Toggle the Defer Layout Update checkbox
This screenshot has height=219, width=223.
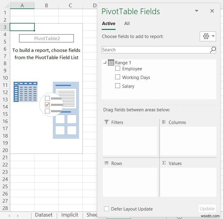point(107,209)
